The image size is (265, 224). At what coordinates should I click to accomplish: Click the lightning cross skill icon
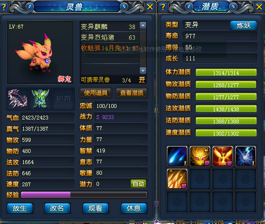point(246,156)
